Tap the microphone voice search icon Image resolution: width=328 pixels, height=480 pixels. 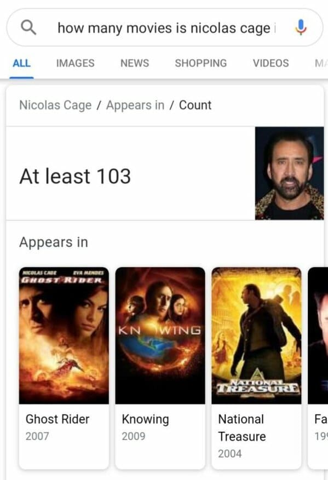[x=301, y=27]
